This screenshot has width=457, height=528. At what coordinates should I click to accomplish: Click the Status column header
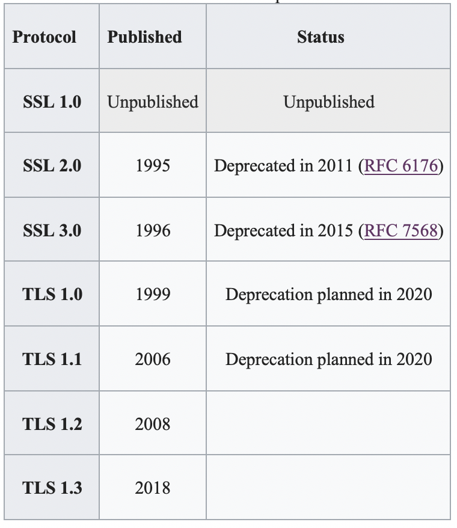pos(321,37)
